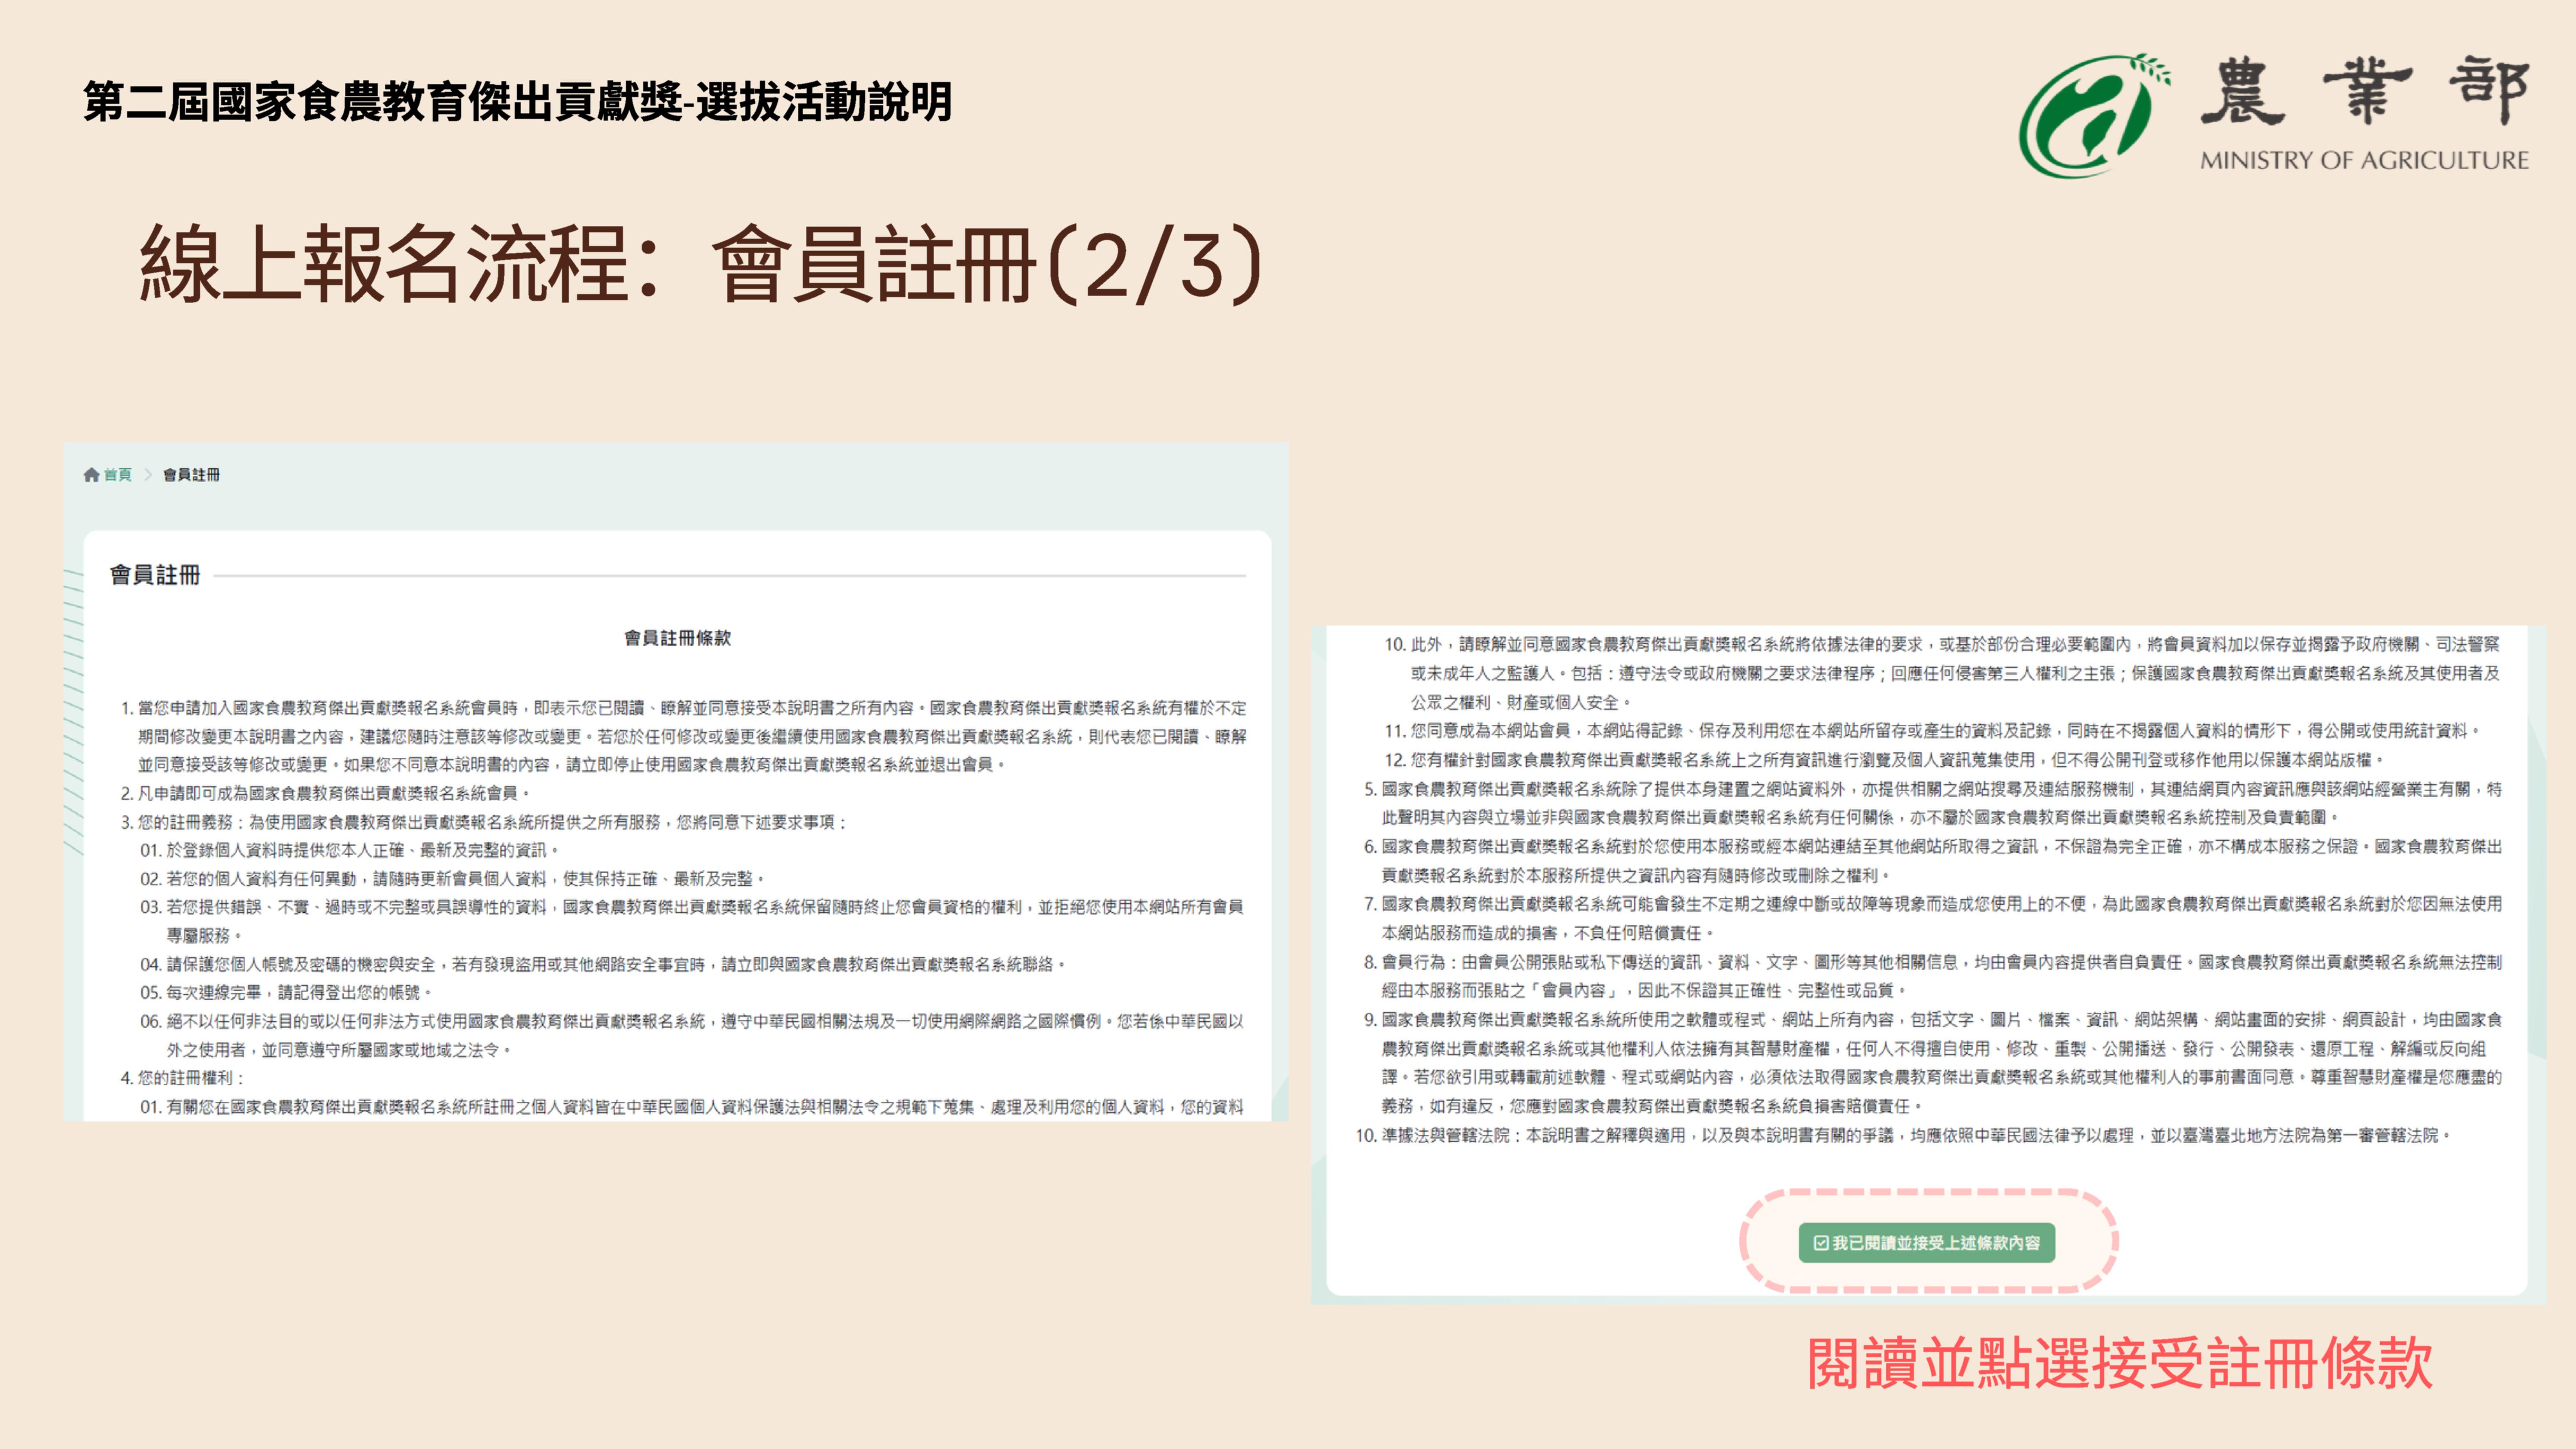Click clause 6 about 不保證為完全正確

(1933, 861)
